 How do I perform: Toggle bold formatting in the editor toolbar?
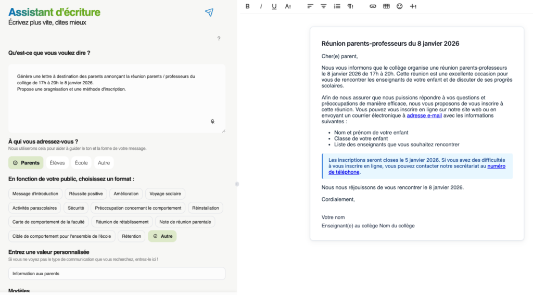tap(247, 6)
